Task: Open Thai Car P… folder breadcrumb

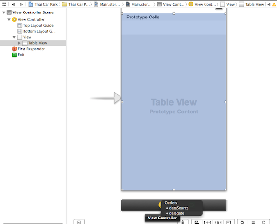Action: (76, 4)
